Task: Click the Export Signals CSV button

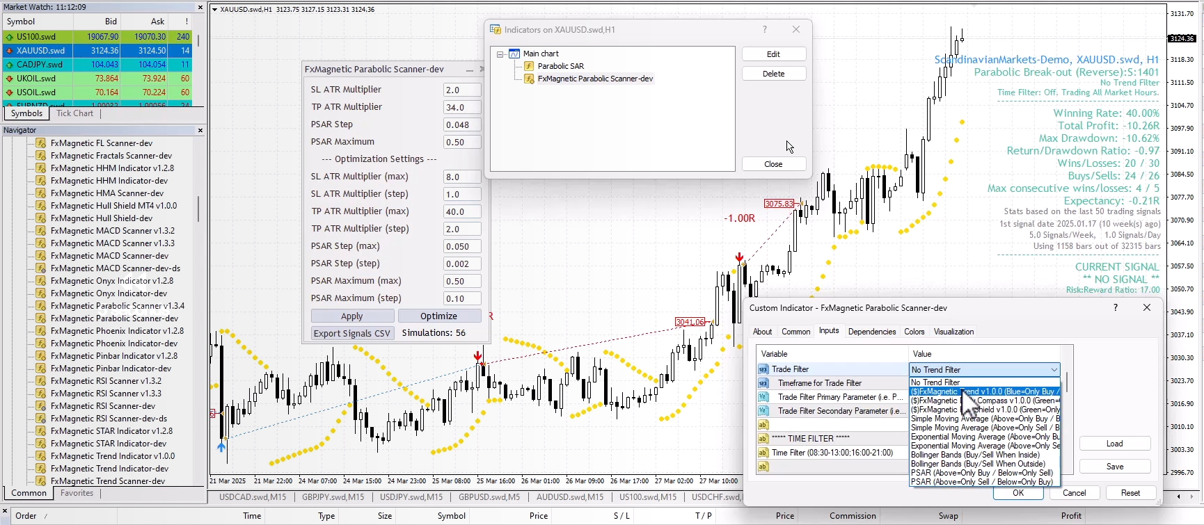Action: pos(352,333)
